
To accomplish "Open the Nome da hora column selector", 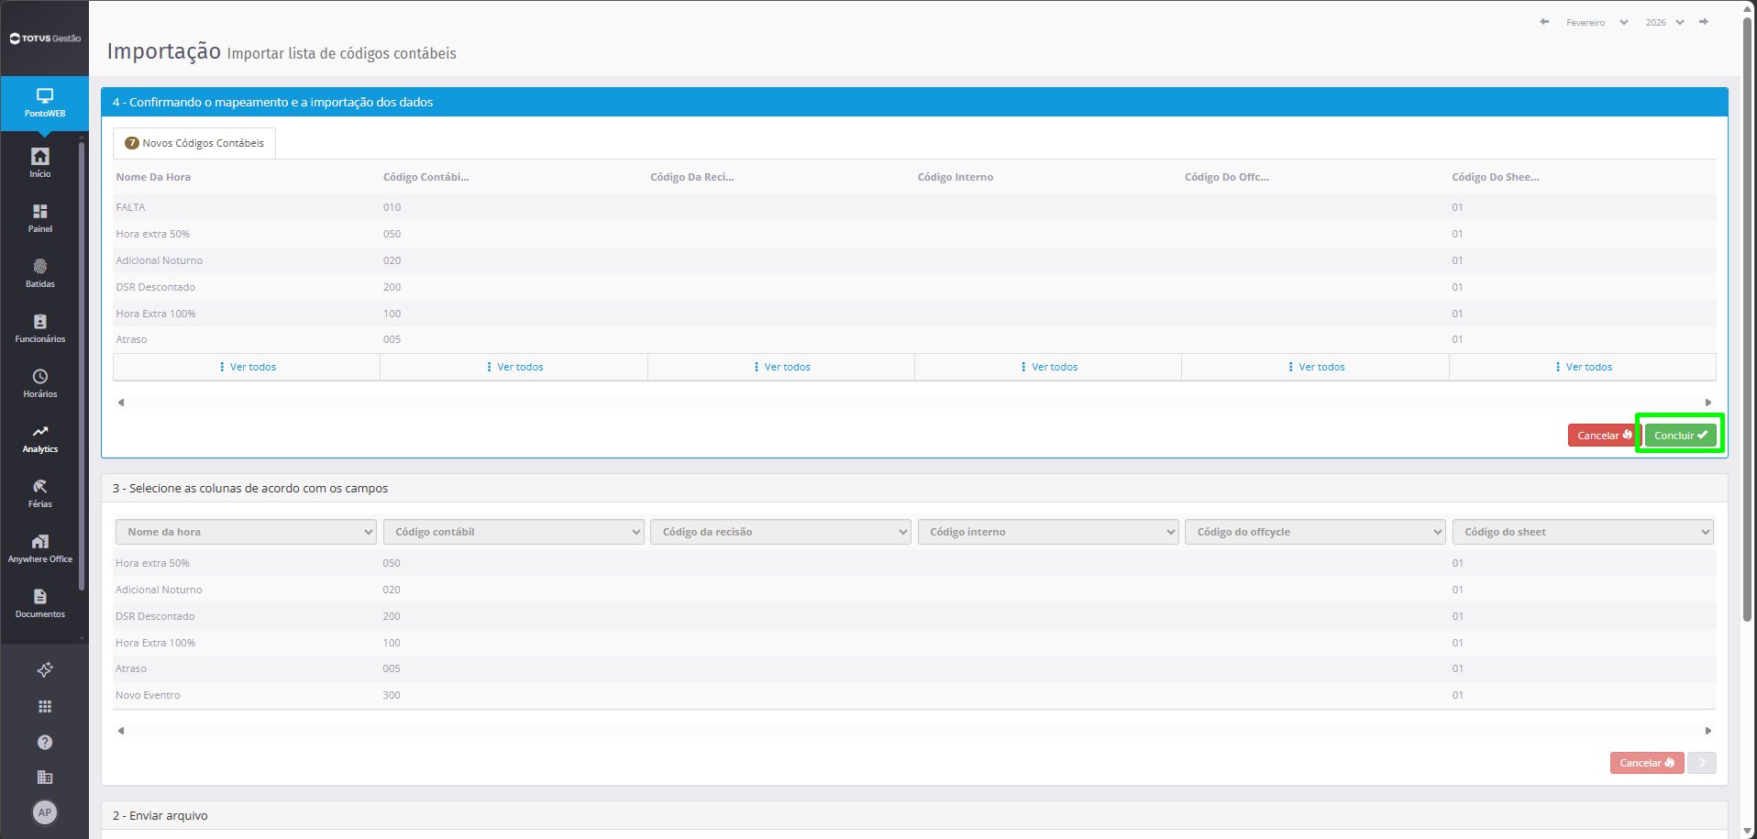I will pyautogui.click(x=246, y=532).
